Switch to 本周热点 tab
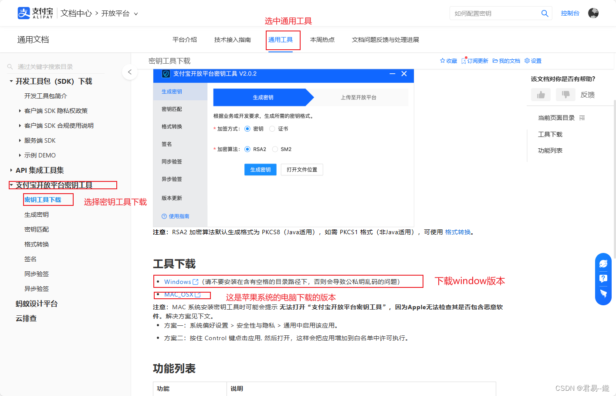This screenshot has width=616, height=396. coord(322,40)
